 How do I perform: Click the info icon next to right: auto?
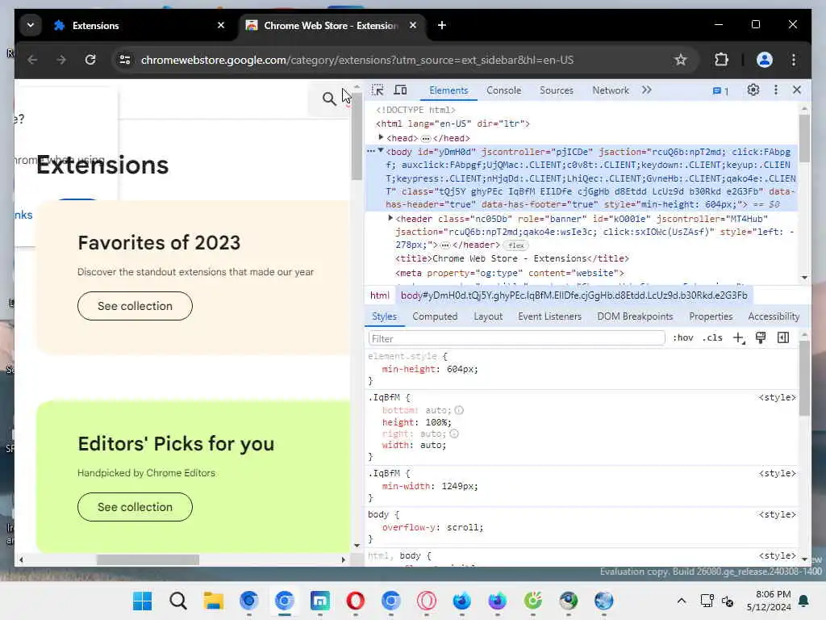click(454, 434)
